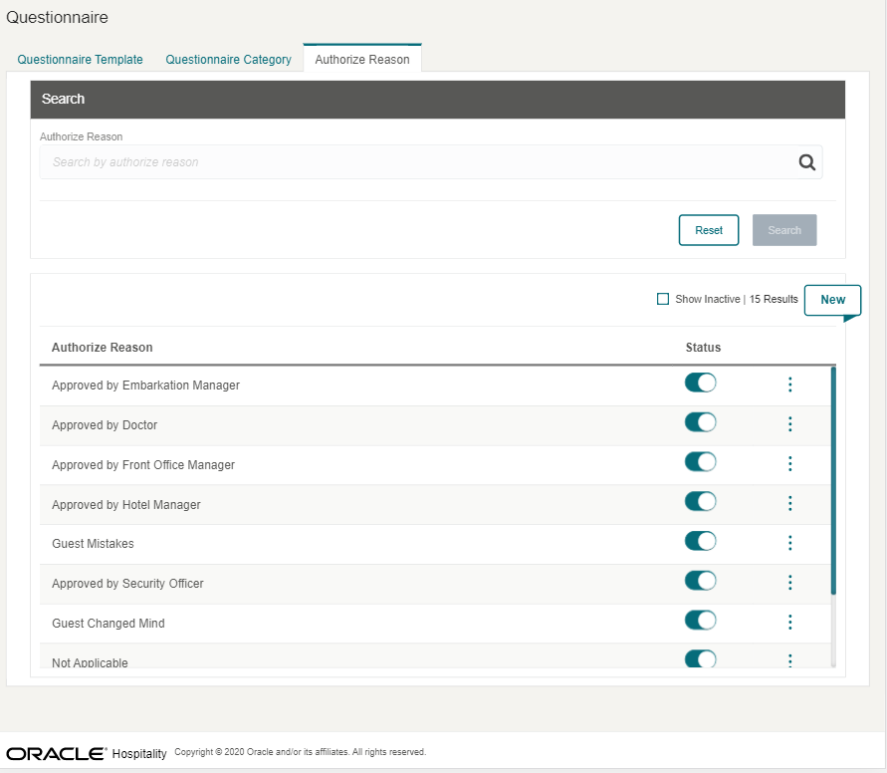Select the Guest Mistakes row text
This screenshot has width=887, height=773.
point(93,544)
